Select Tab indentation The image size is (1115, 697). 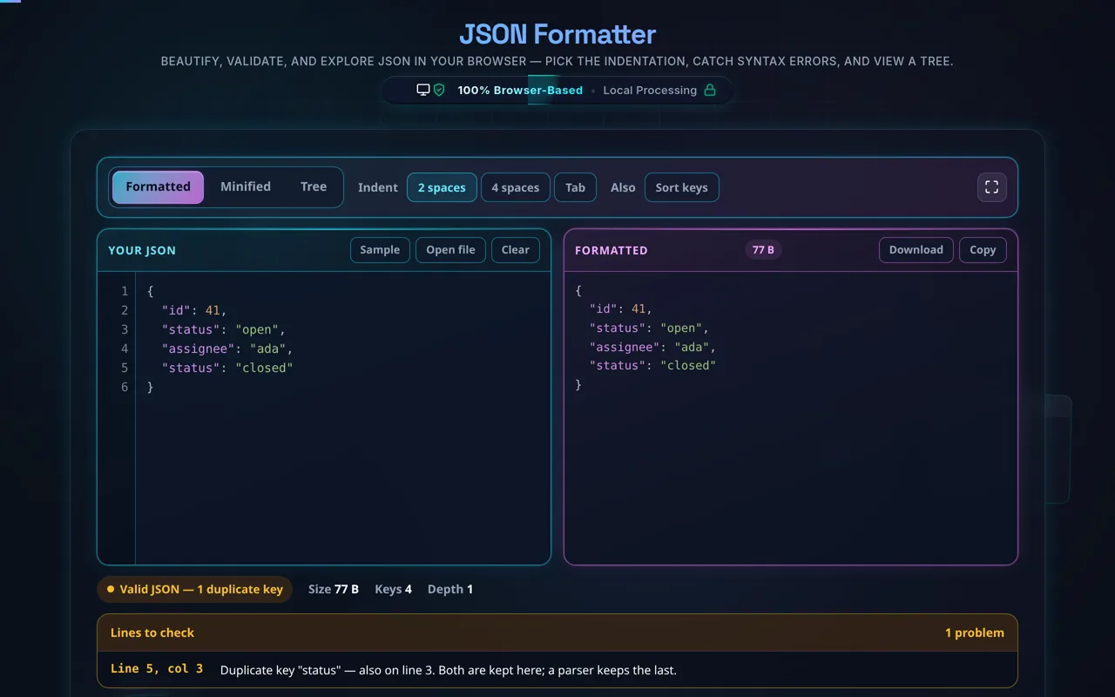coord(575,187)
